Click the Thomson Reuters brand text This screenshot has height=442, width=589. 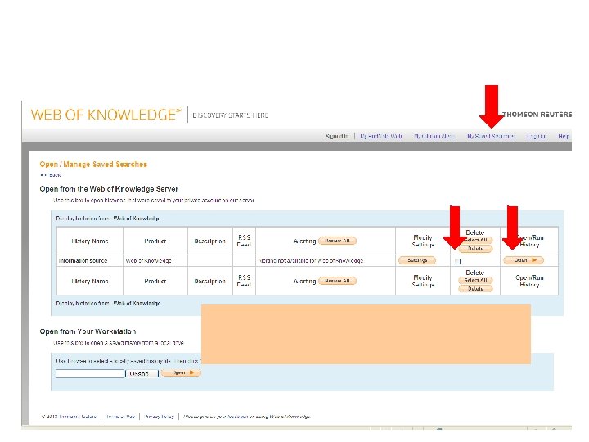tap(537, 115)
